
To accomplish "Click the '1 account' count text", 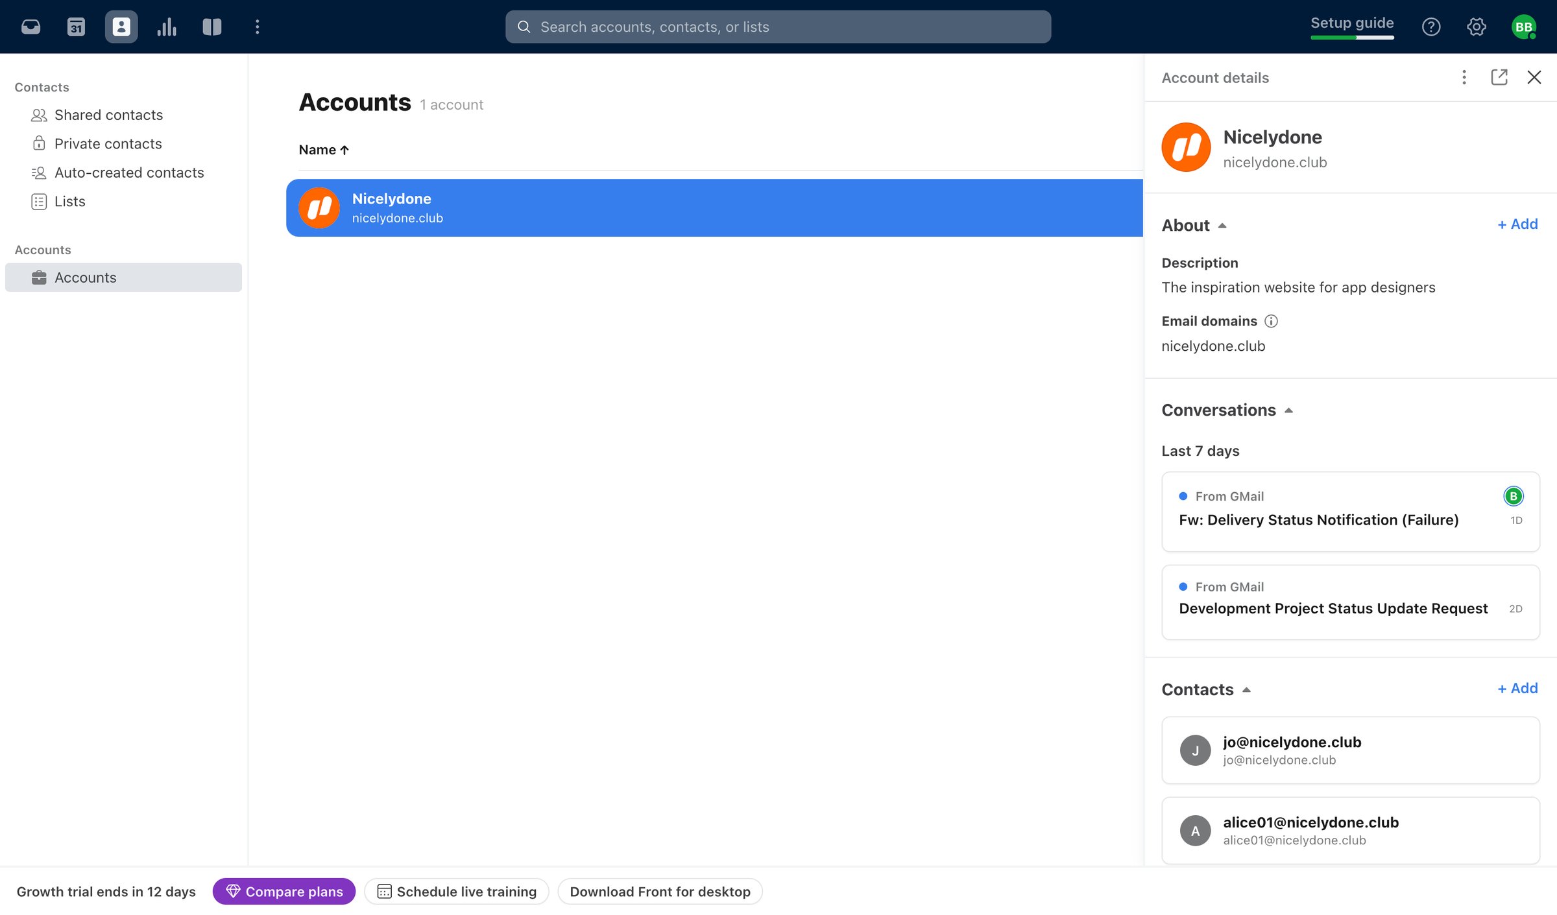I will click(x=452, y=105).
